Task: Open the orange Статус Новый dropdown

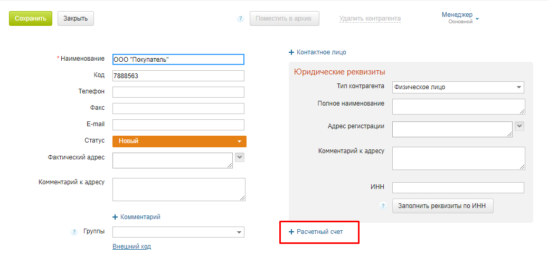Action: click(x=179, y=142)
